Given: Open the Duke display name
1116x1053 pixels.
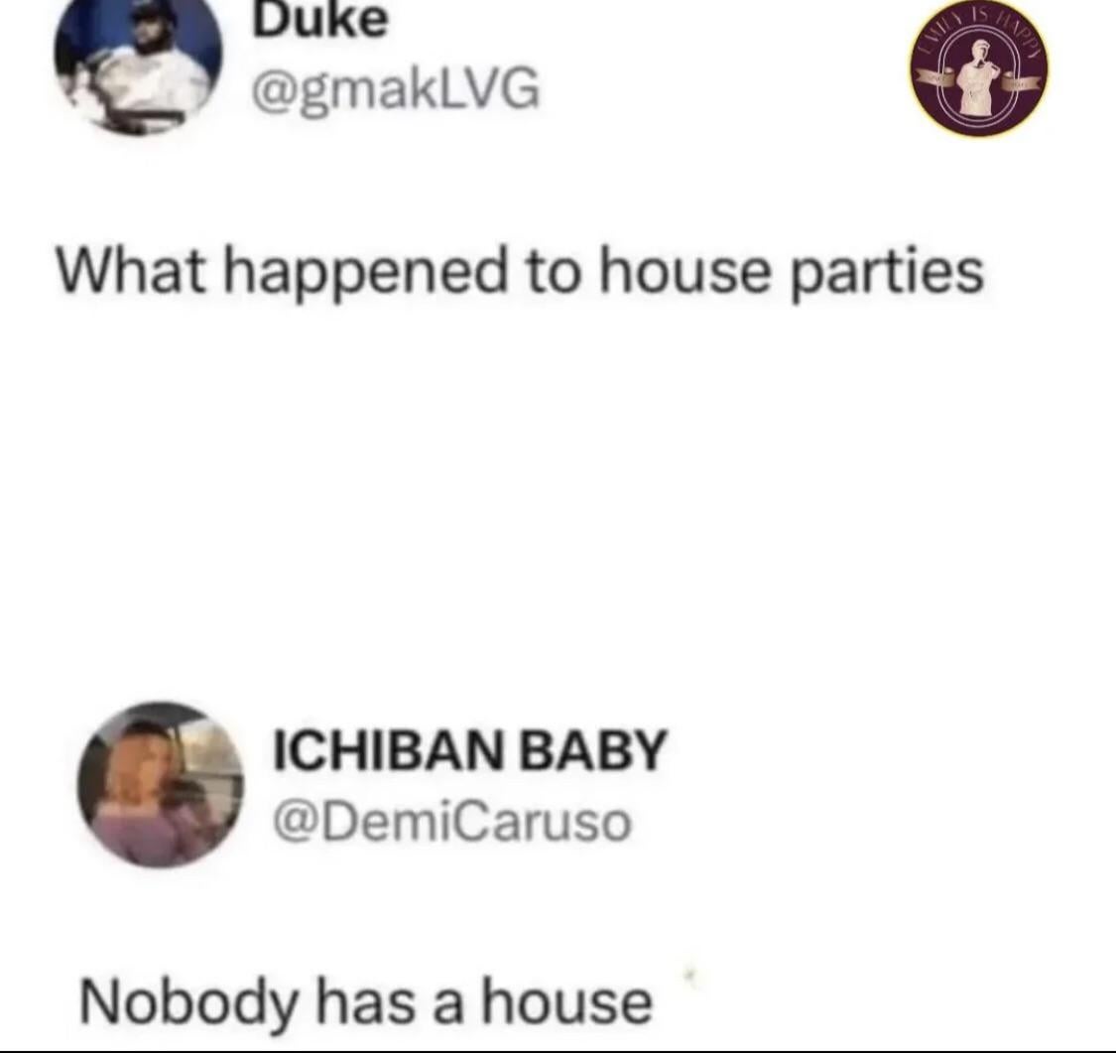Looking at the screenshot, I should [321, 20].
